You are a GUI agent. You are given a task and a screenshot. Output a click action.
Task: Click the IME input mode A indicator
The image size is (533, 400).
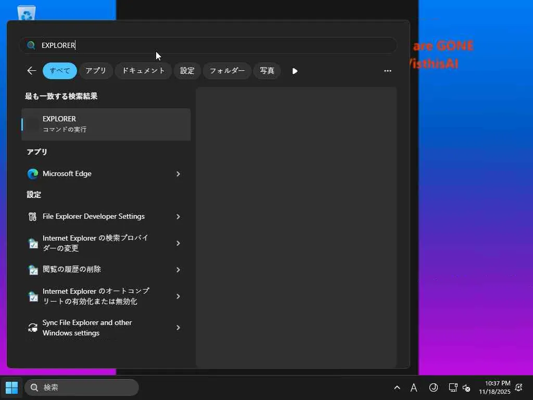click(x=414, y=387)
